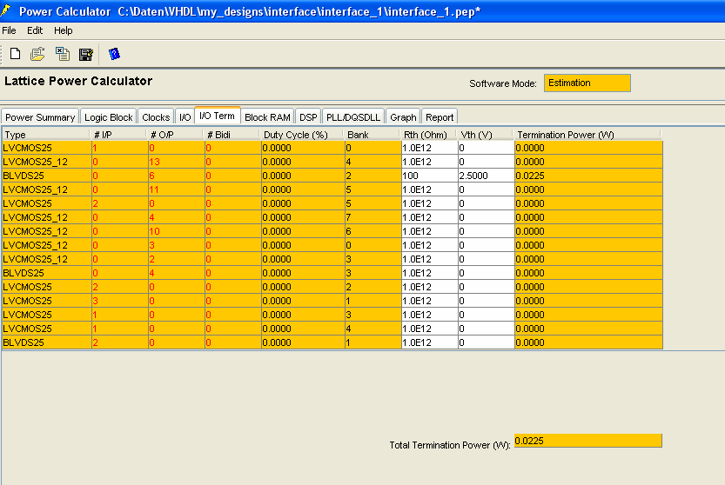
Task: Click the Open file folder icon
Action: pyautogui.click(x=37, y=54)
